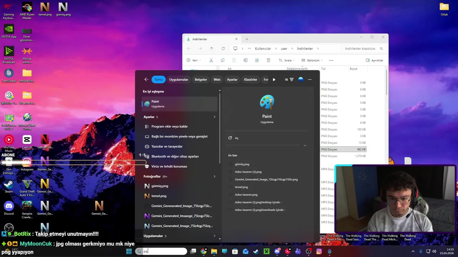458x257 pixels.
Task: Click the taskbar search input field
Action: (x=161, y=251)
